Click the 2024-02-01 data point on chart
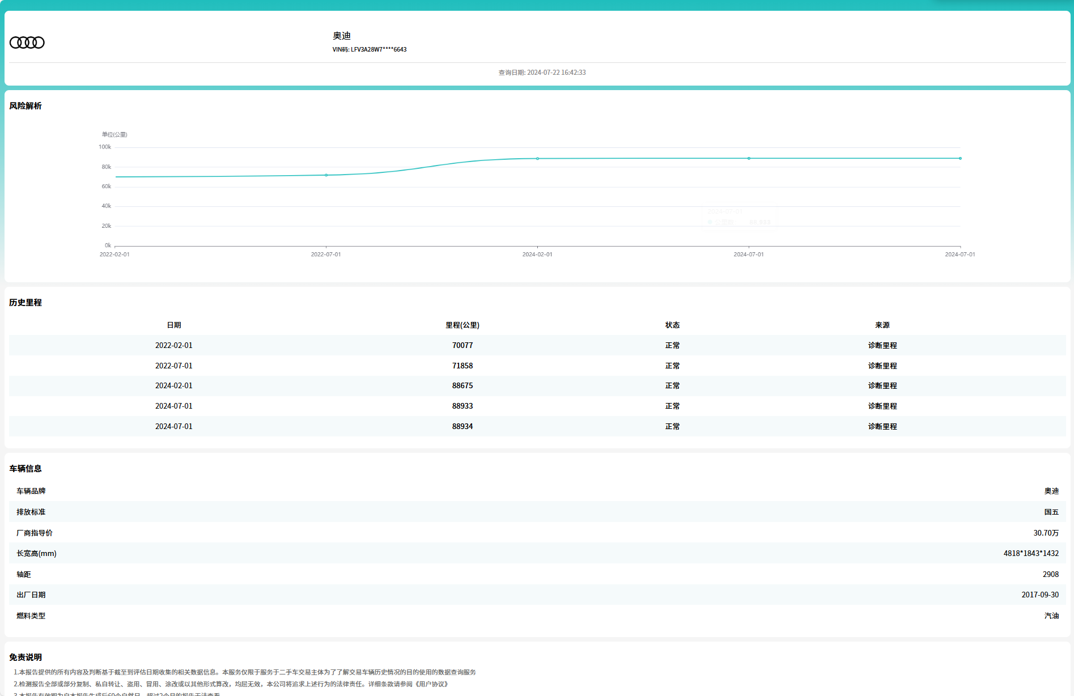 [537, 159]
